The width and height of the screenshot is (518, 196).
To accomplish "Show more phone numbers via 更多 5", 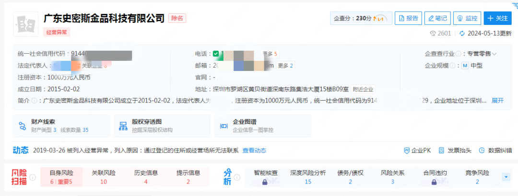I will (270, 54).
